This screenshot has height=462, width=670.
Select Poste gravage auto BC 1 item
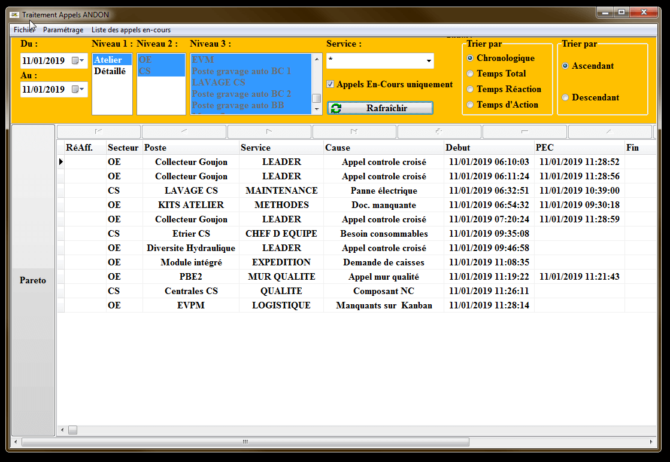tap(251, 71)
